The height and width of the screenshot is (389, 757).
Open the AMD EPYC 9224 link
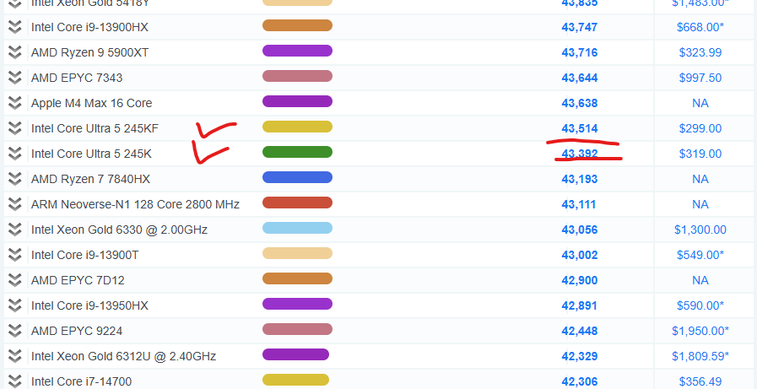77,331
